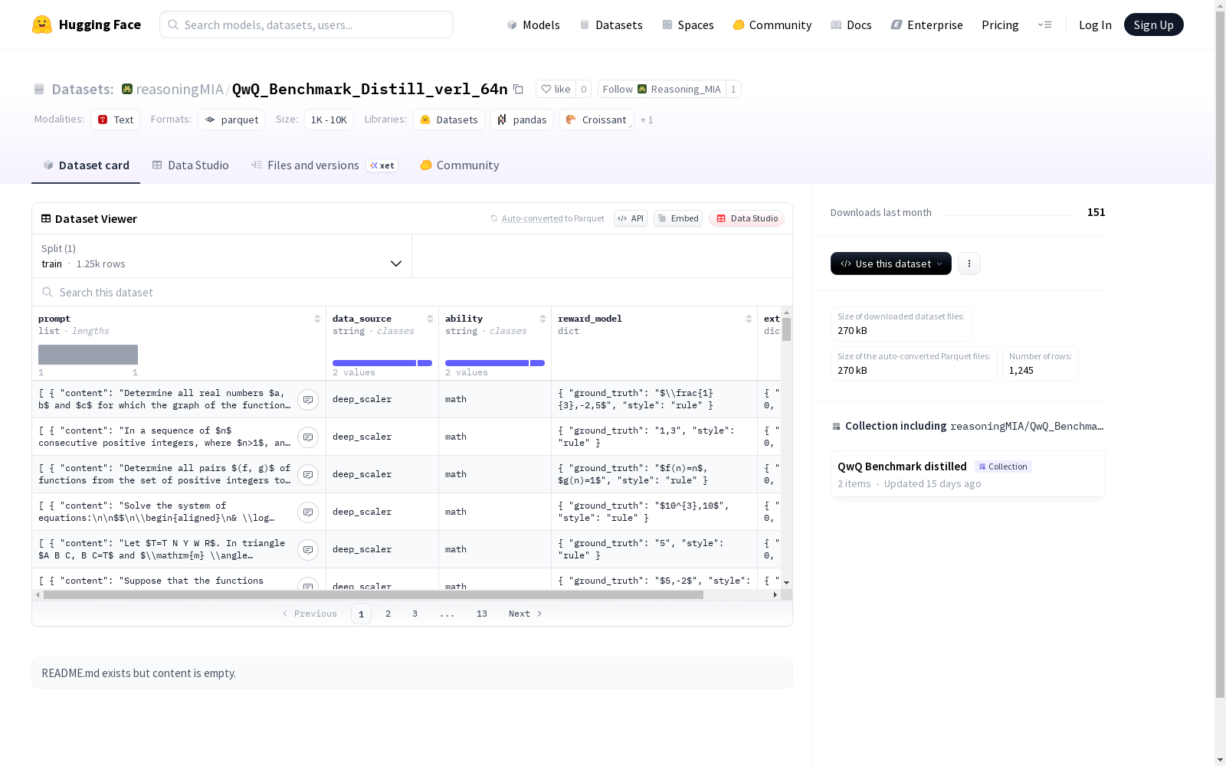Go to page 2 of the dataset
The image size is (1226, 766).
(x=388, y=614)
